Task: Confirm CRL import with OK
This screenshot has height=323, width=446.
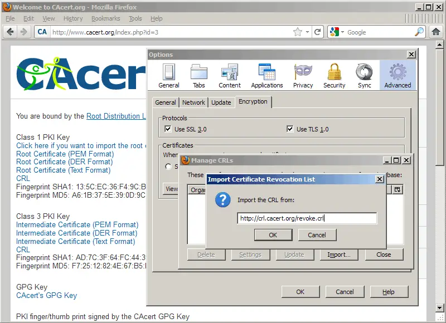Action: [x=273, y=235]
